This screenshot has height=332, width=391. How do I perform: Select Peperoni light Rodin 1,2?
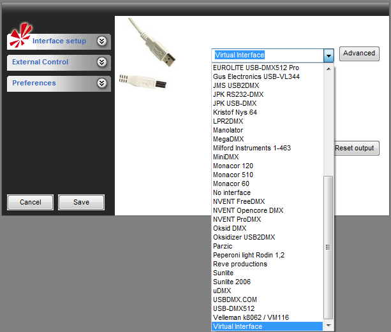click(267, 255)
